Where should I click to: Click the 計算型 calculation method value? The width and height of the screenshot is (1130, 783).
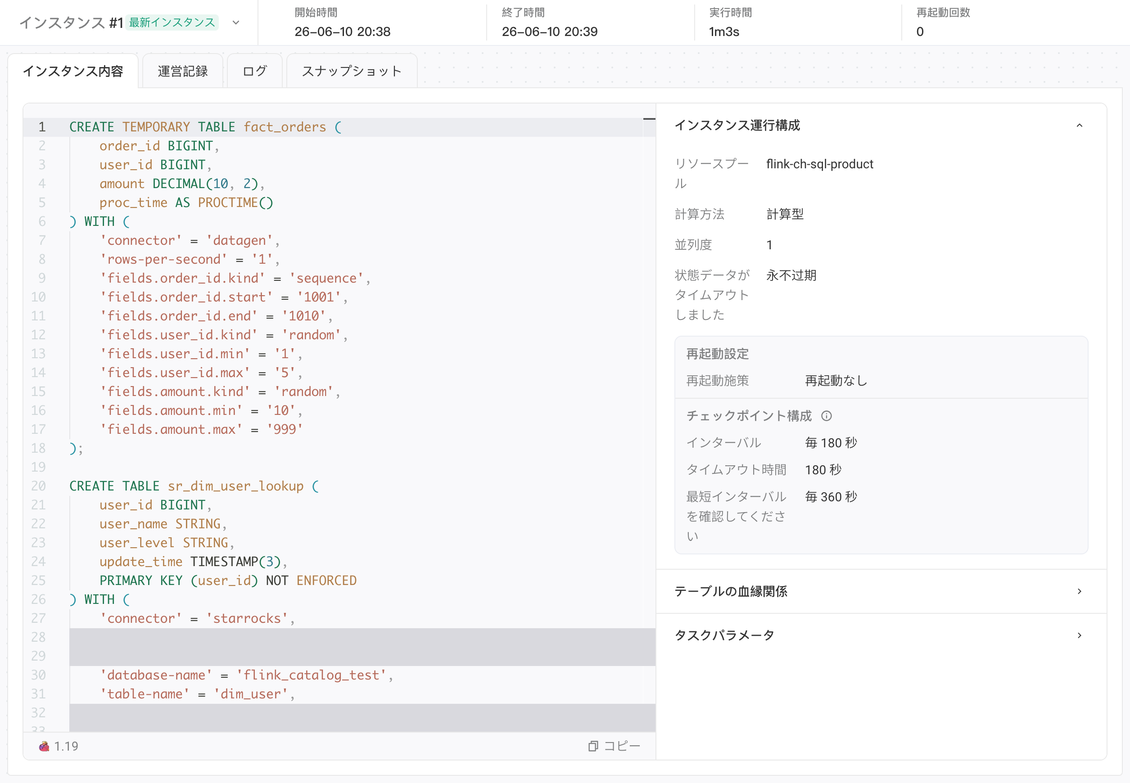[785, 214]
